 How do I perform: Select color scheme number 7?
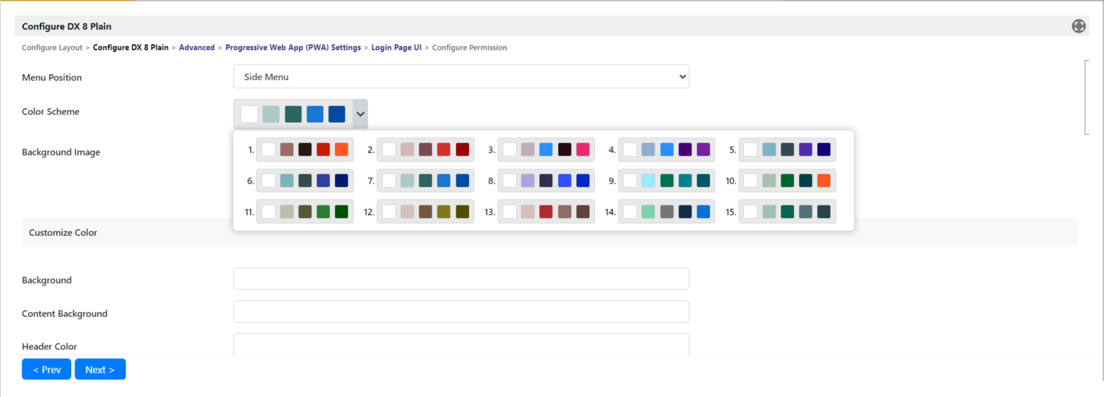click(x=425, y=181)
